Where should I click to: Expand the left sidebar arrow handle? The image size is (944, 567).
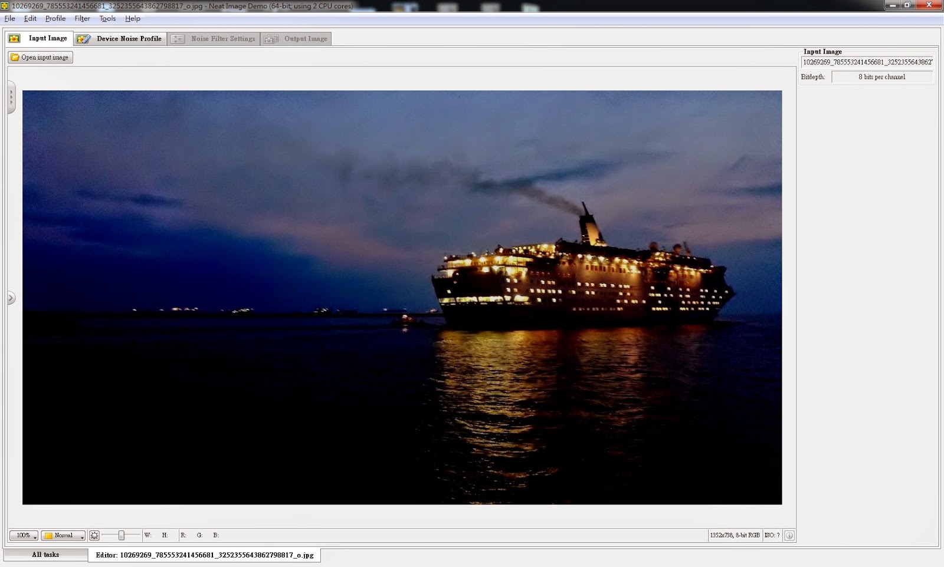(11, 298)
